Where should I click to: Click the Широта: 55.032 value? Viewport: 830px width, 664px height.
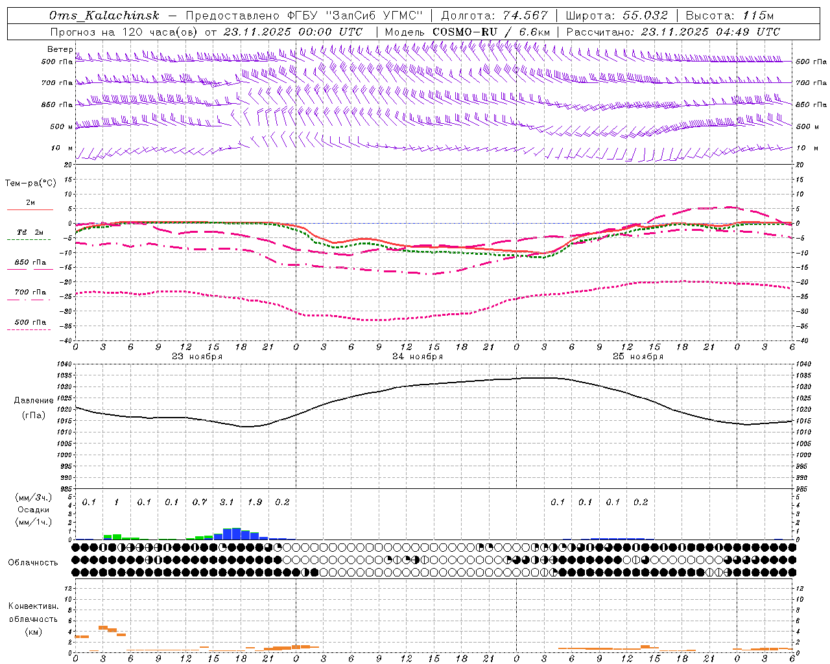click(617, 16)
